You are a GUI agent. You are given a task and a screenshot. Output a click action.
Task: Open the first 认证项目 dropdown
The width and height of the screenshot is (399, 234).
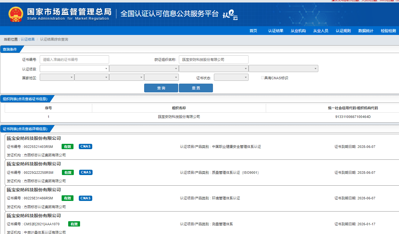pos(74,69)
